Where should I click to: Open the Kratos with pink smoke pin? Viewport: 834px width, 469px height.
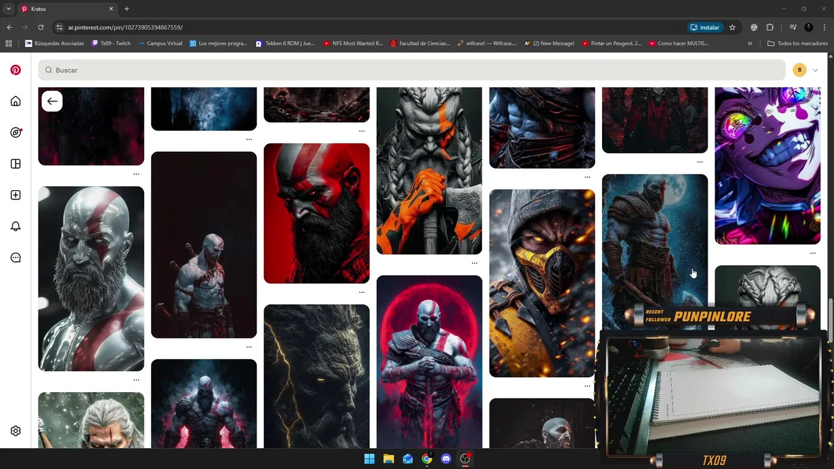point(204,404)
